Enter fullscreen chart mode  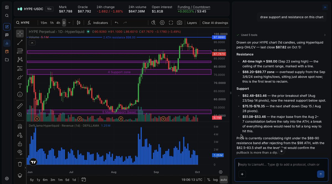(x=171, y=23)
